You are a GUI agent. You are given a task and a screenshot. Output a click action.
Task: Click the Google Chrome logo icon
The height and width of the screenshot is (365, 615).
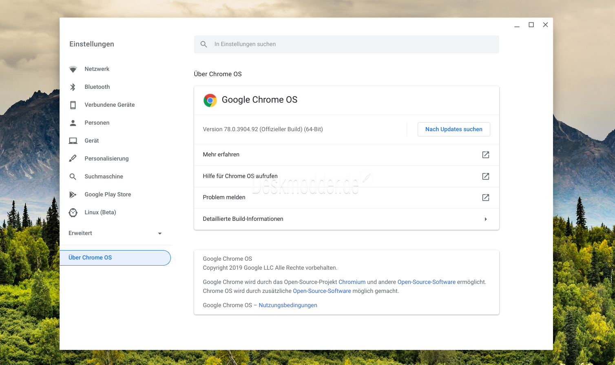210,100
